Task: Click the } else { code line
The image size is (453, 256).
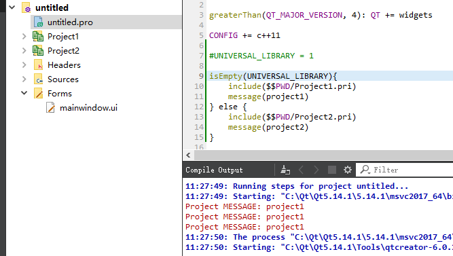Action: coord(228,107)
